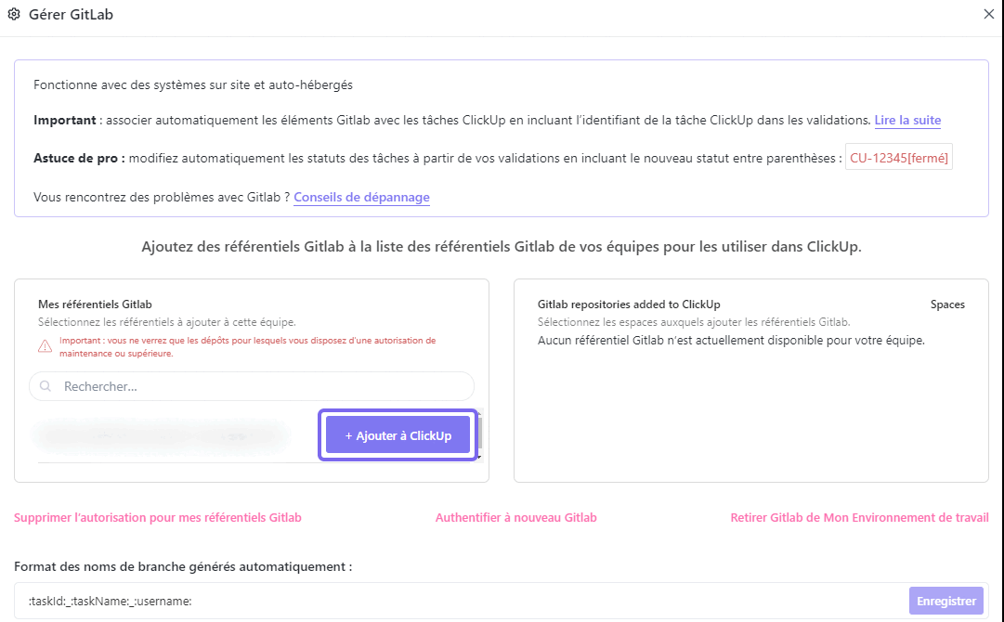Click the magnifier icon in the search field
The height and width of the screenshot is (622, 1004).
point(45,385)
